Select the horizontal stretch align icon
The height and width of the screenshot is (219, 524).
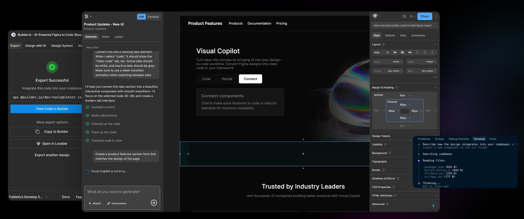click(x=402, y=53)
